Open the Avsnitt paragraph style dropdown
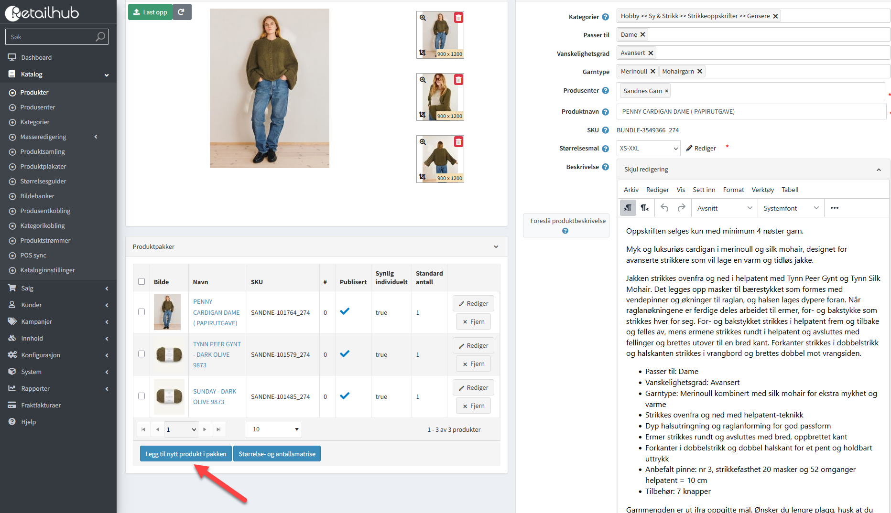Viewport: 891px width, 513px height. point(724,208)
